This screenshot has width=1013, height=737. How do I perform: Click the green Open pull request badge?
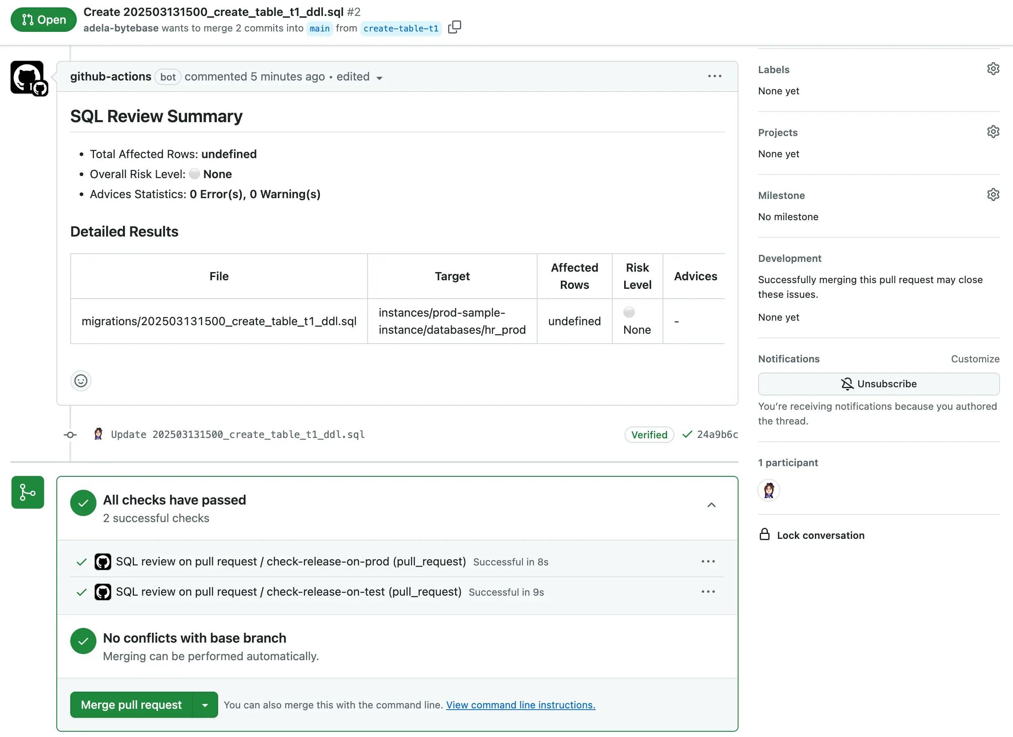(x=43, y=19)
